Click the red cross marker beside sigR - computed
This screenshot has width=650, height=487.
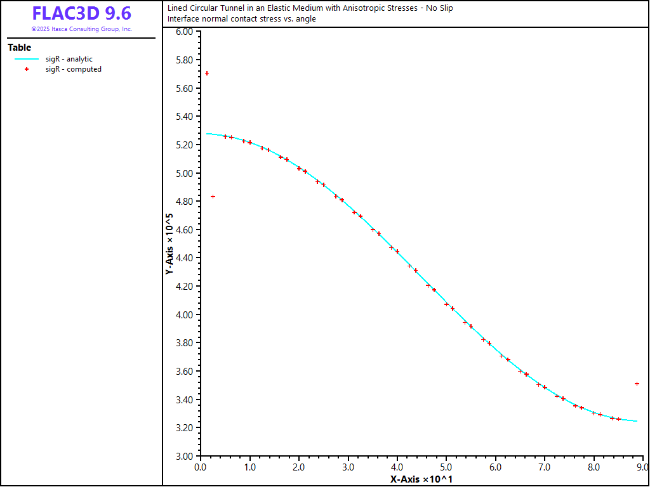(27, 70)
